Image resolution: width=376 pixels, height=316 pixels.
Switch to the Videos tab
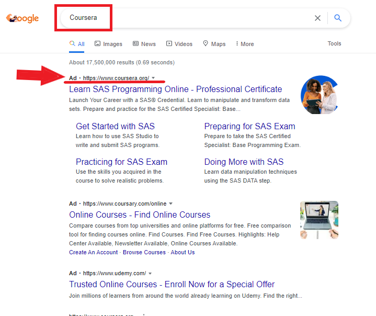(x=179, y=44)
